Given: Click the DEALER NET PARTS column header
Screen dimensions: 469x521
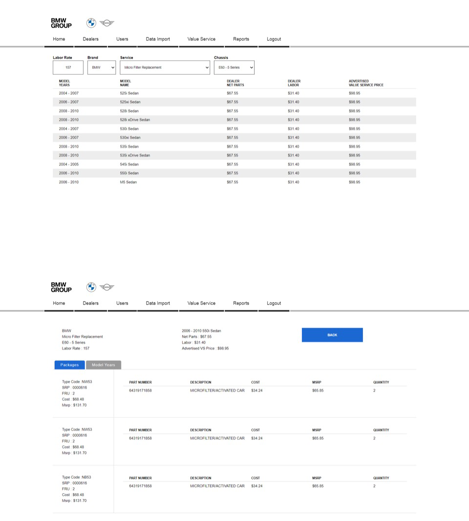Looking at the screenshot, I should pos(235,83).
